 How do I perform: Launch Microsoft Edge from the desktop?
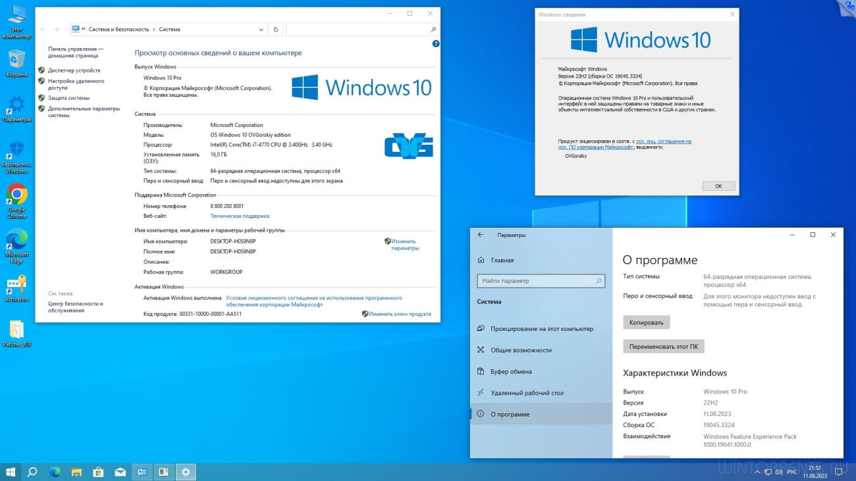pos(16,245)
